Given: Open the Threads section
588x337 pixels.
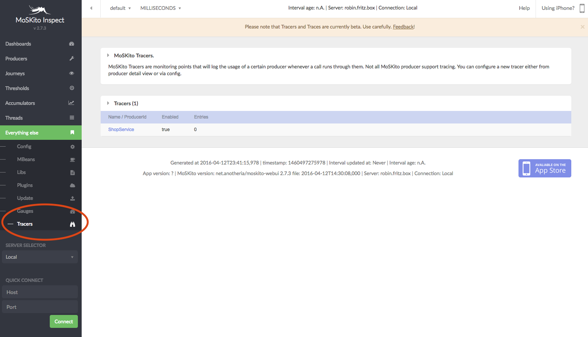Looking at the screenshot, I should click(x=41, y=118).
